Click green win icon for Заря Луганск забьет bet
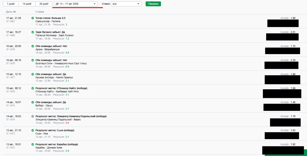The width and height of the screenshot is (307, 156). tap(32, 32)
